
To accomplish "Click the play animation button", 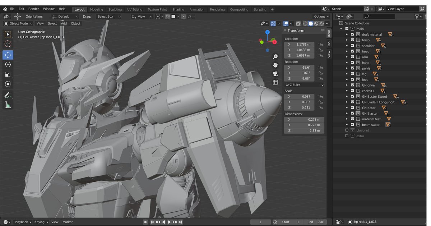I will (x=169, y=222).
